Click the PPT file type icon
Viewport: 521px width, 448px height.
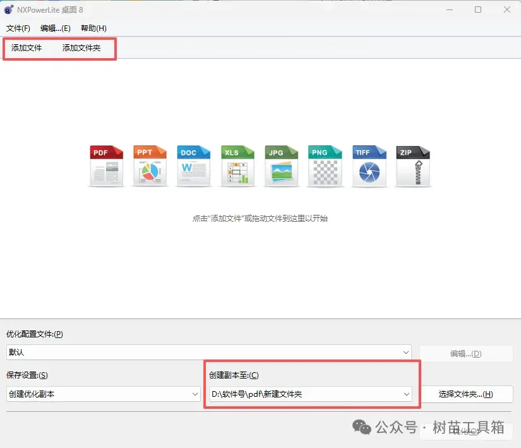coord(150,166)
